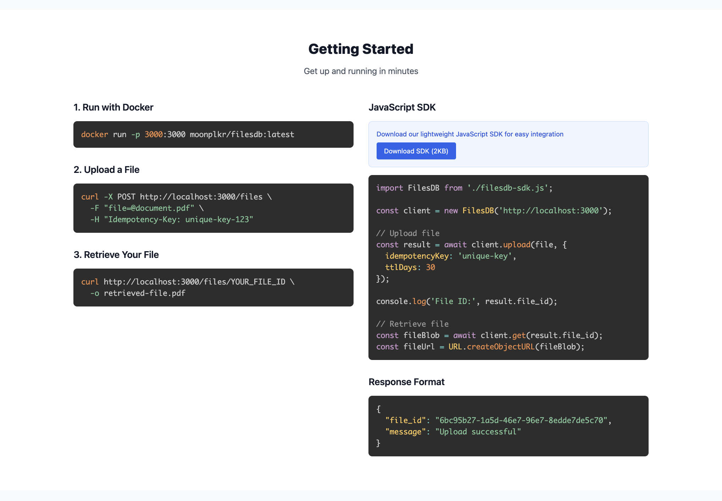
Task: Click the new FilesDB client line
Action: click(x=494, y=210)
